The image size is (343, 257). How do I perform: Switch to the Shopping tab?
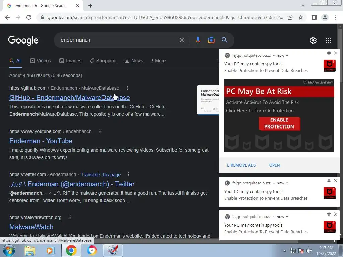[103, 61]
